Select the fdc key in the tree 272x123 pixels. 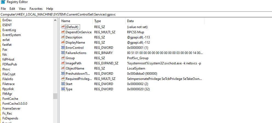click(5, 55)
